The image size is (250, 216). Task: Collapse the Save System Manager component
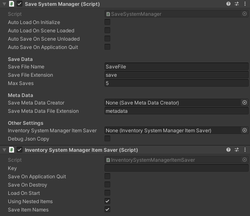point(4,4)
